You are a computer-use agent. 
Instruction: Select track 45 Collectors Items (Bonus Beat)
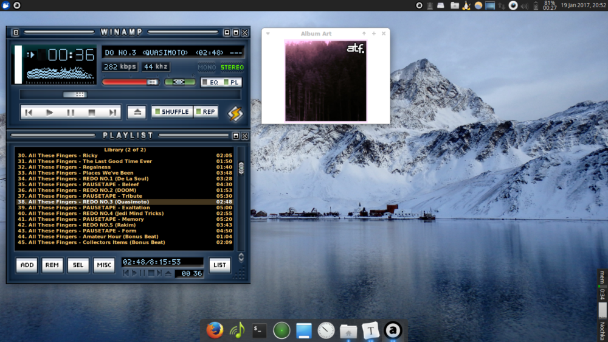coord(125,242)
